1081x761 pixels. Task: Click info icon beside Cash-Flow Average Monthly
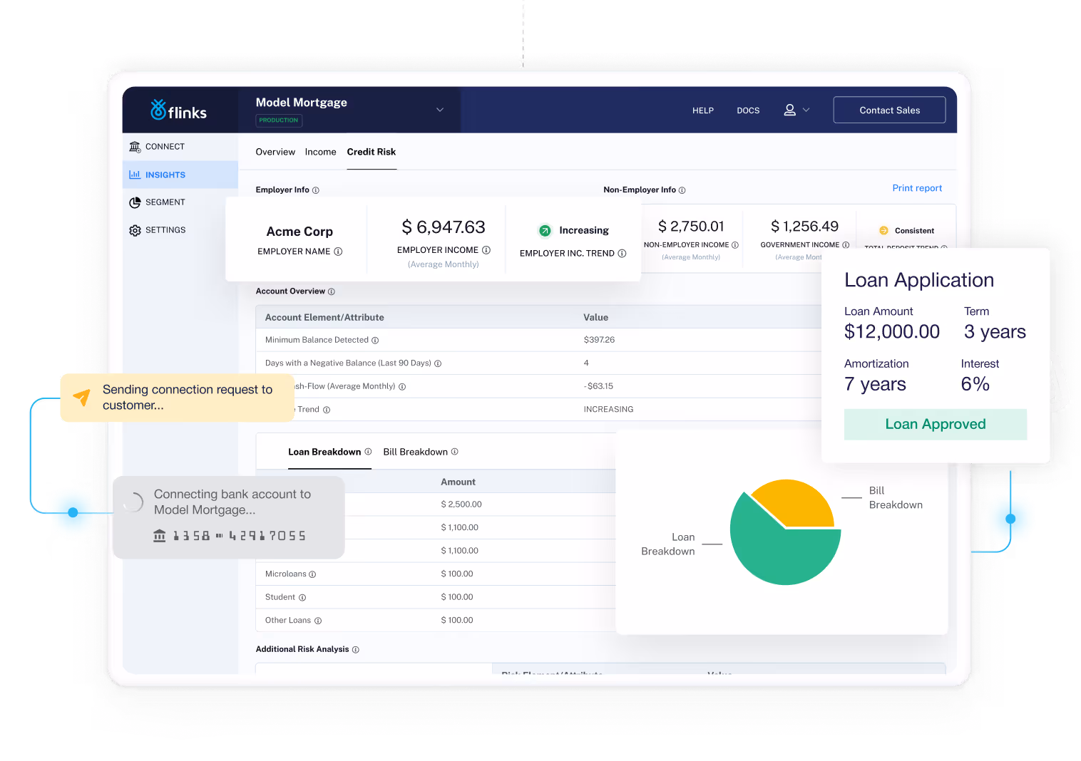402,387
